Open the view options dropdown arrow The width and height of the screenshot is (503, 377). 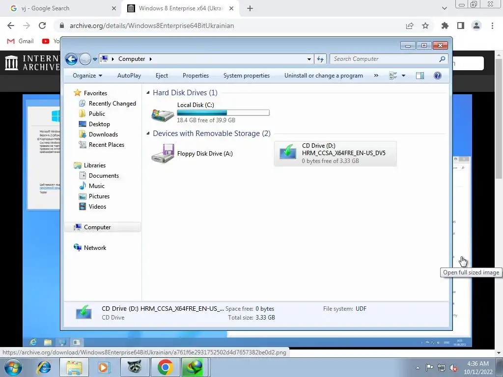click(x=404, y=76)
